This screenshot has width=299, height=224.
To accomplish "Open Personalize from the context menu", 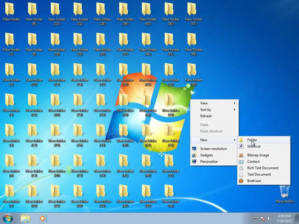I will point(215,162).
